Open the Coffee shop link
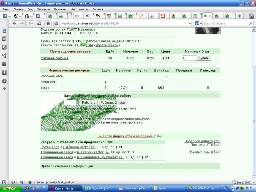This screenshot has width=256, height=192. coord(50,147)
